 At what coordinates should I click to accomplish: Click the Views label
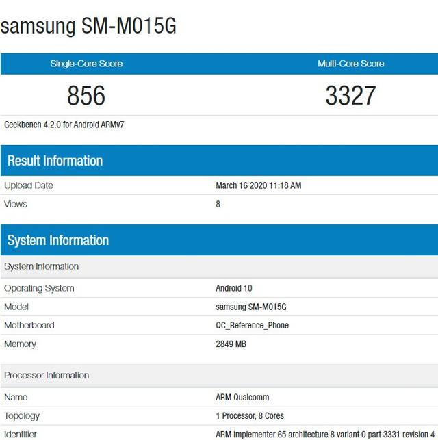tap(16, 204)
